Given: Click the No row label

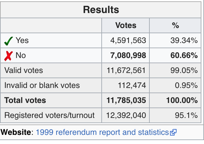Looking at the screenshot, I should point(20,55).
